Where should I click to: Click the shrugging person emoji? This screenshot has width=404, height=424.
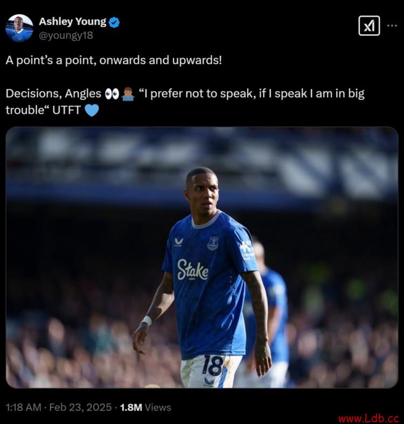point(128,94)
